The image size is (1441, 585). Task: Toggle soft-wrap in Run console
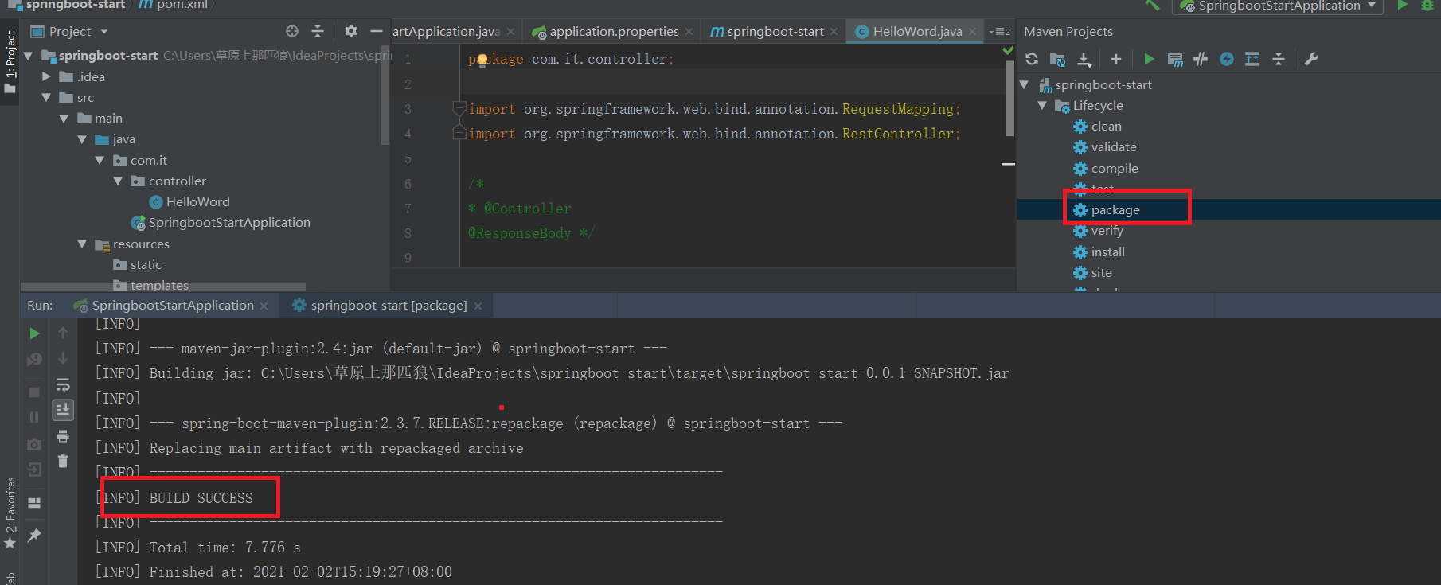point(63,385)
